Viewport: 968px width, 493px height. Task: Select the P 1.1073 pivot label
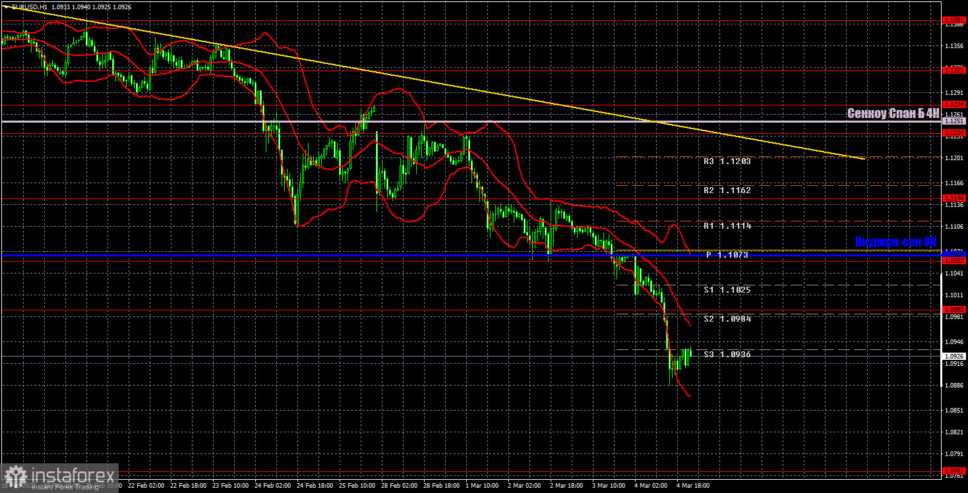click(x=727, y=254)
